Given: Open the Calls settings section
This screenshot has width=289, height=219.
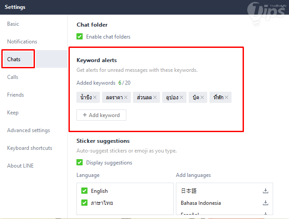Looking at the screenshot, I should pos(34,77).
